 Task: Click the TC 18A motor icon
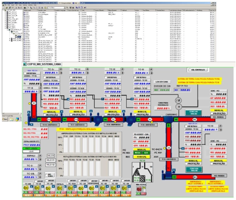pos(26,188)
